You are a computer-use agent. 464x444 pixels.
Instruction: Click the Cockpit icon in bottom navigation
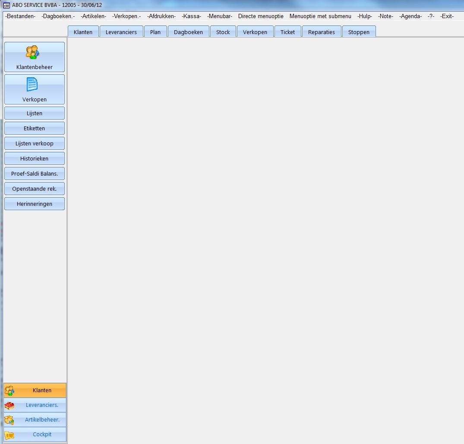click(9, 435)
